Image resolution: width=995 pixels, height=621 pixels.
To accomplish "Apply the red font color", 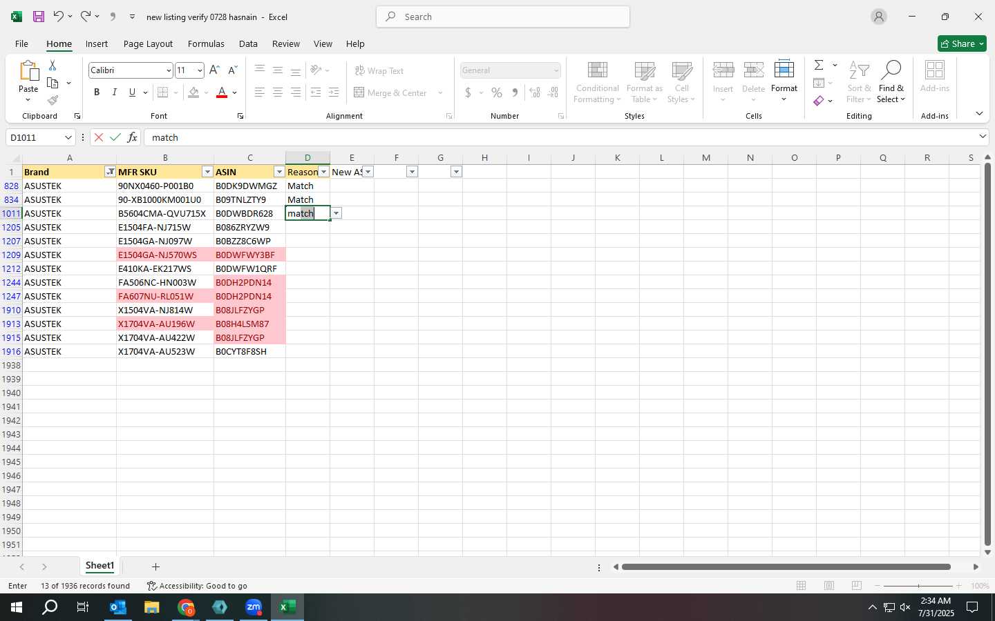I will (x=222, y=92).
